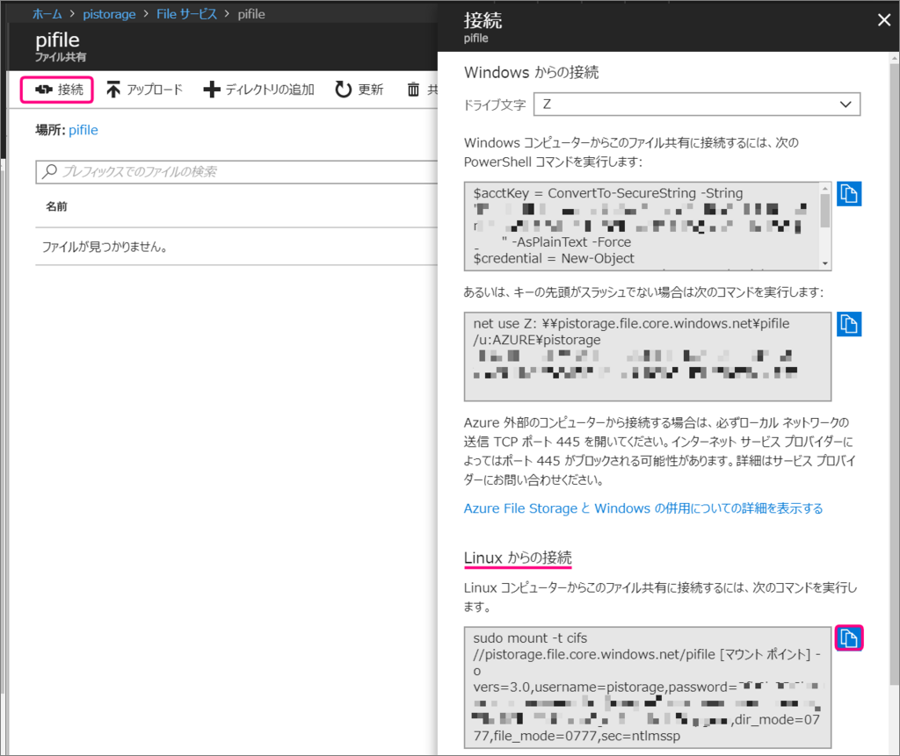The width and height of the screenshot is (900, 756).
Task: Click the pifile breadcrumb item
Action: point(251,14)
